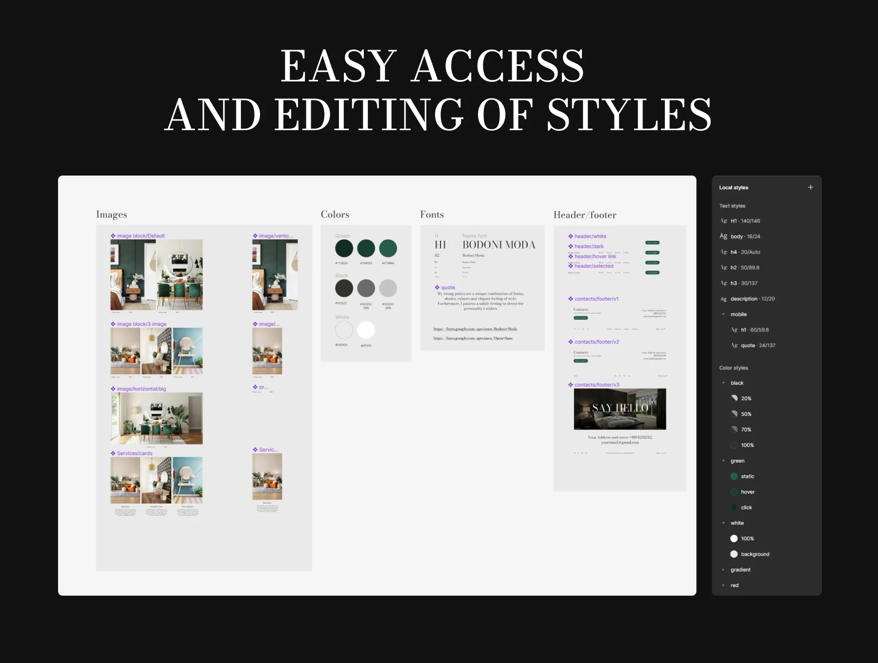
Task: Select the H1 140/146 text style icon
Action: (724, 221)
